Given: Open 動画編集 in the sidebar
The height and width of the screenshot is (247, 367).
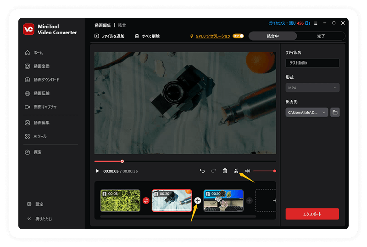Looking at the screenshot, I should point(37,123).
